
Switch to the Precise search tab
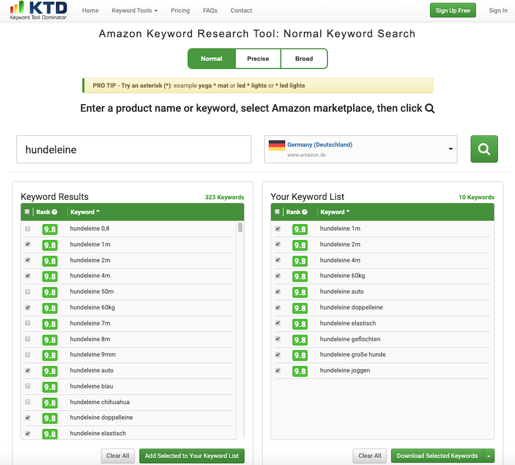click(x=257, y=59)
